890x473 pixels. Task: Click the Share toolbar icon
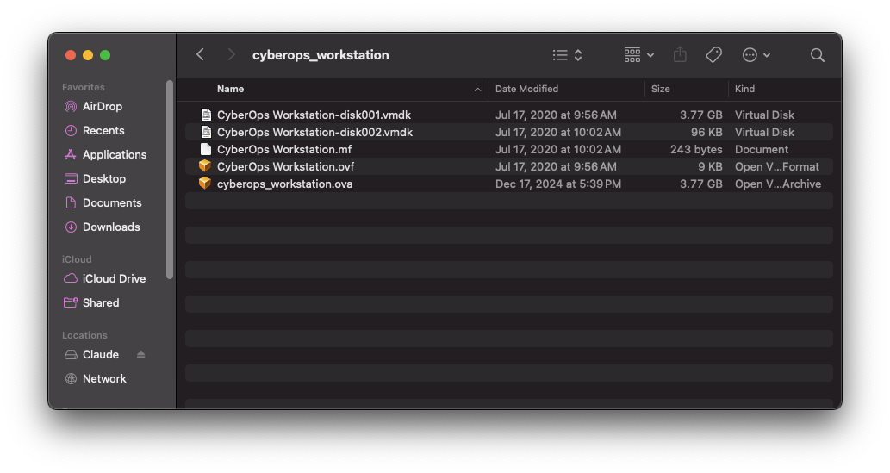680,55
